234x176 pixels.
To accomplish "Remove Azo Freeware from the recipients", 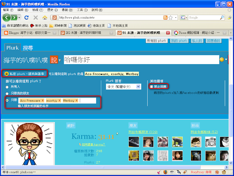I will [x=43, y=100].
